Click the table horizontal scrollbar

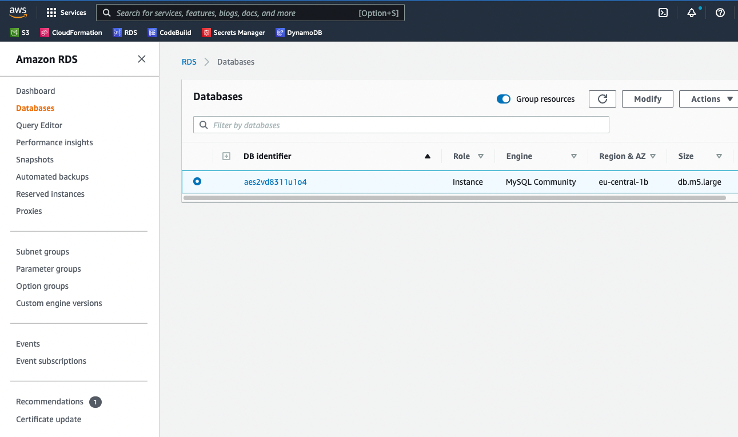click(x=454, y=198)
